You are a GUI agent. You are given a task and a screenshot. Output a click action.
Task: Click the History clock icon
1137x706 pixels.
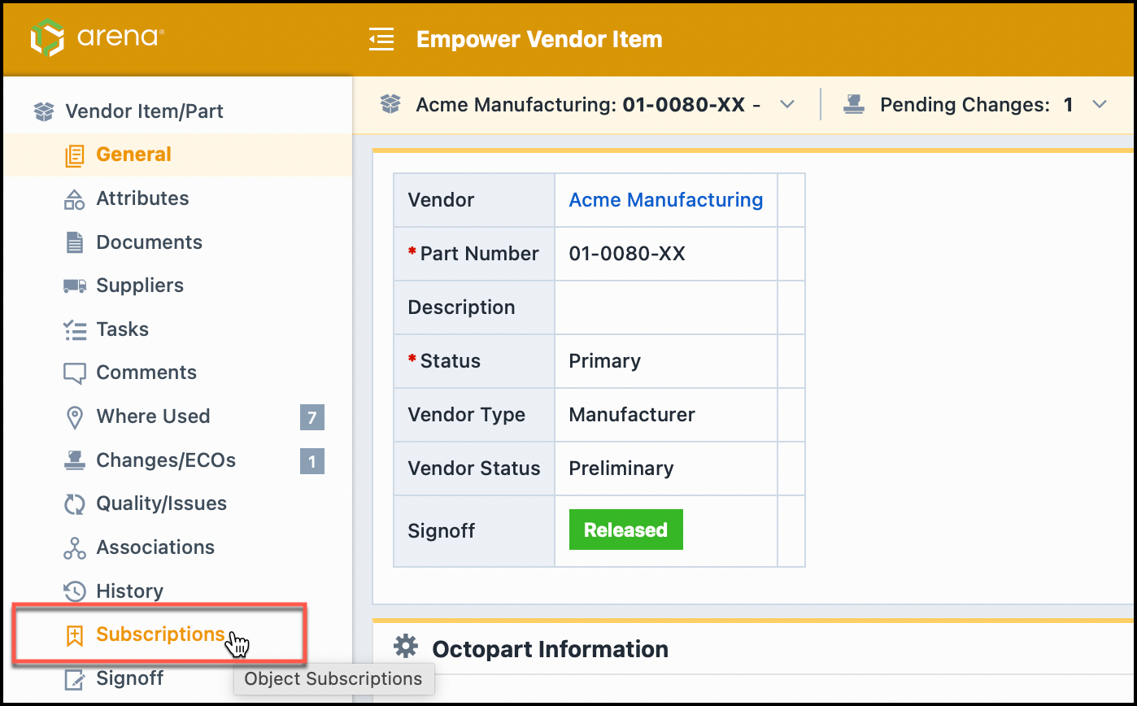tap(74, 591)
